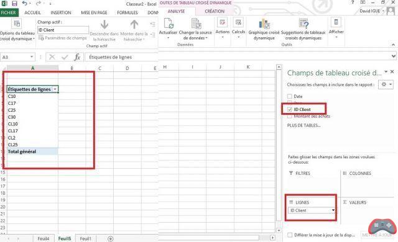Click the Champ actif ID Client field

(63, 30)
